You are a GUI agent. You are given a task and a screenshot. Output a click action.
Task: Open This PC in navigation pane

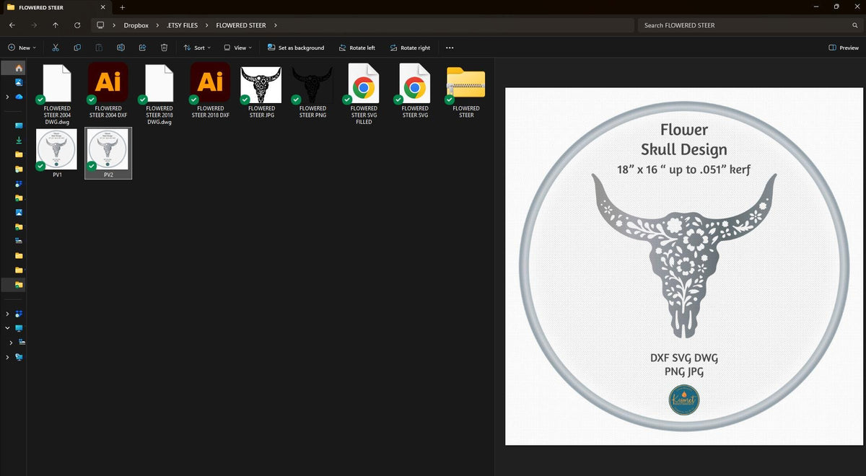[19, 328]
